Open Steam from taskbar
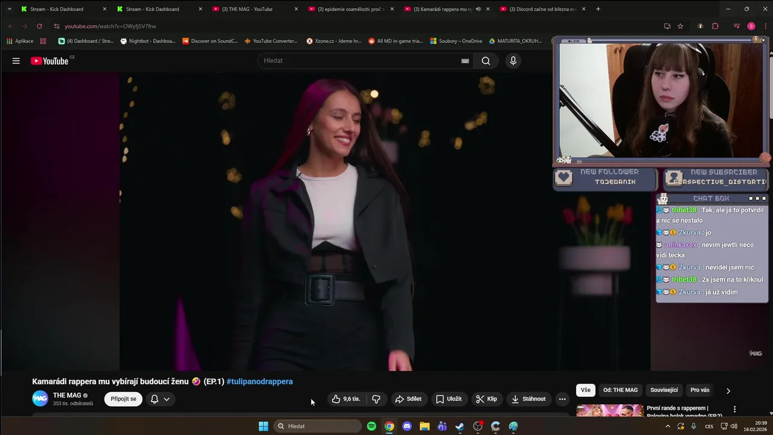This screenshot has width=773, height=435. [460, 426]
